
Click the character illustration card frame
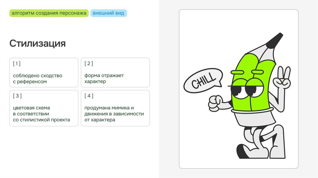tap(238, 89)
